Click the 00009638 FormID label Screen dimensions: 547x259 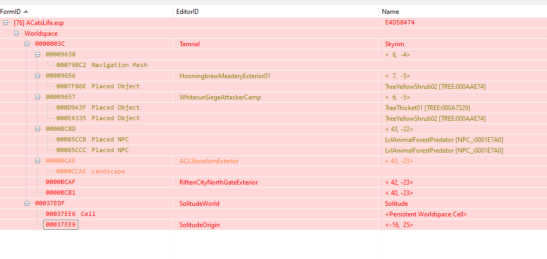(x=60, y=55)
